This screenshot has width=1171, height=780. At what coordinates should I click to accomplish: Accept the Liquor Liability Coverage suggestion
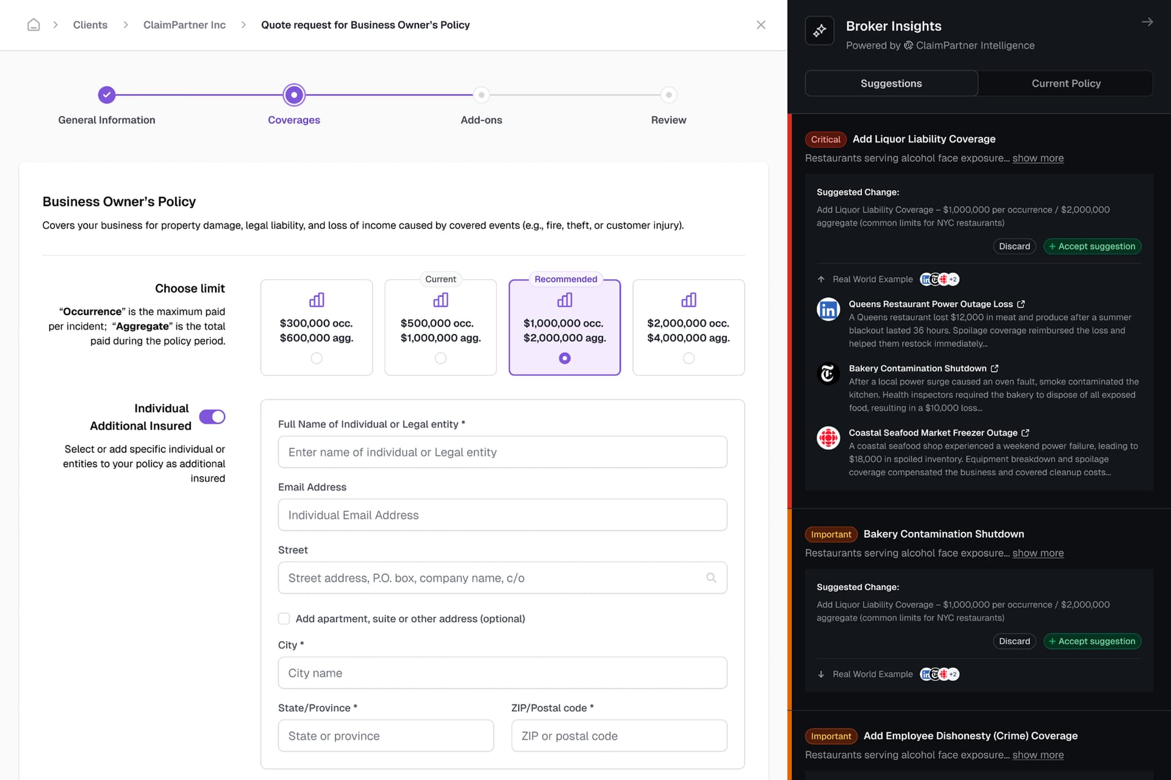tap(1092, 246)
